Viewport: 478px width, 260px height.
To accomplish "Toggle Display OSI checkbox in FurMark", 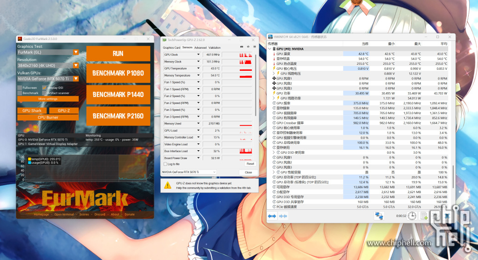I will point(44,88).
